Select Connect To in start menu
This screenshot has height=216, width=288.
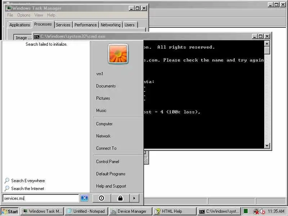(x=106, y=148)
